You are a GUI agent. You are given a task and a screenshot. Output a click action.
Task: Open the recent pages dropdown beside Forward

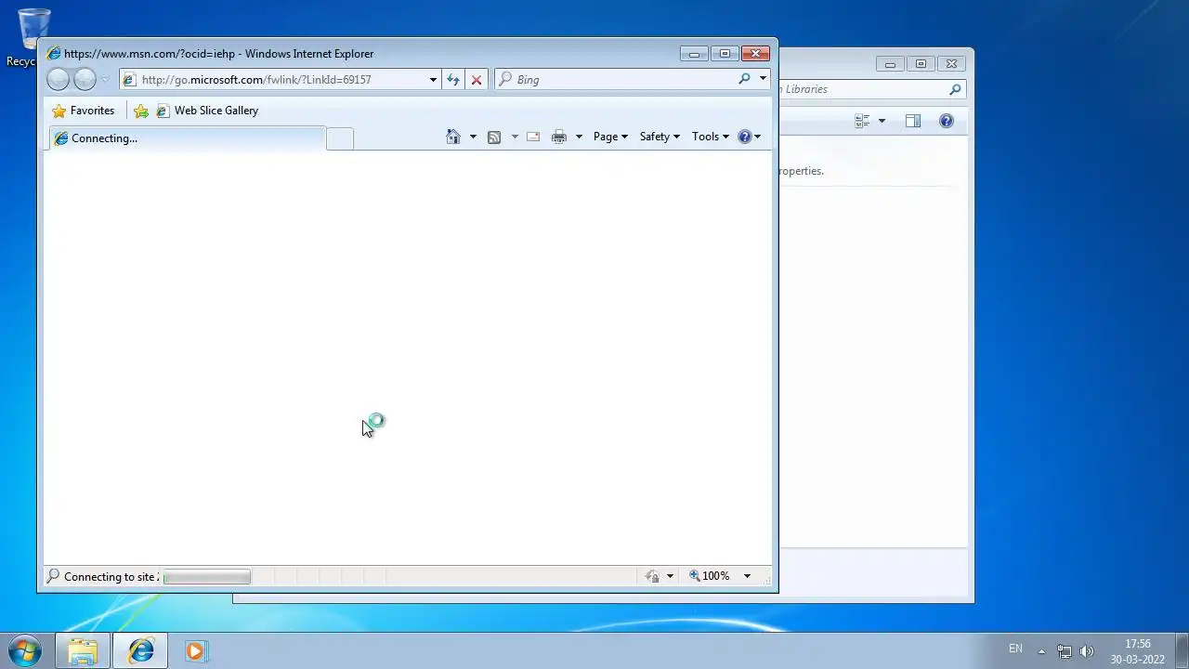[x=105, y=80]
